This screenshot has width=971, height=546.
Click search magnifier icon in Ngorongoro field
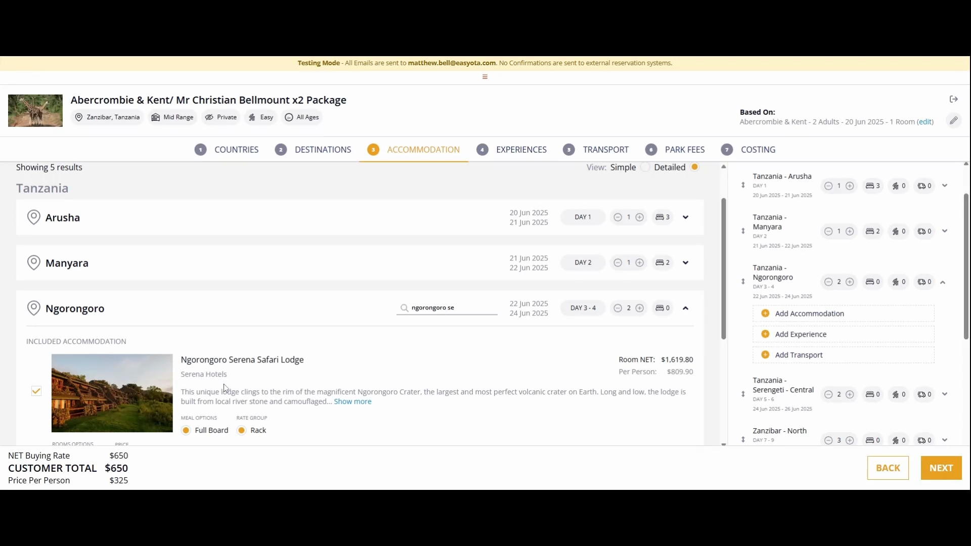(x=404, y=308)
